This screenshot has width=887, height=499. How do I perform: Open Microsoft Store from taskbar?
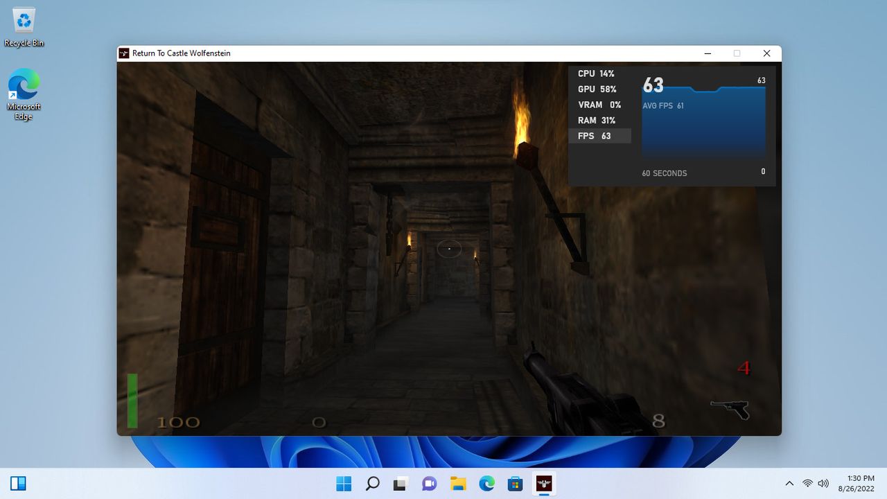[x=515, y=484]
